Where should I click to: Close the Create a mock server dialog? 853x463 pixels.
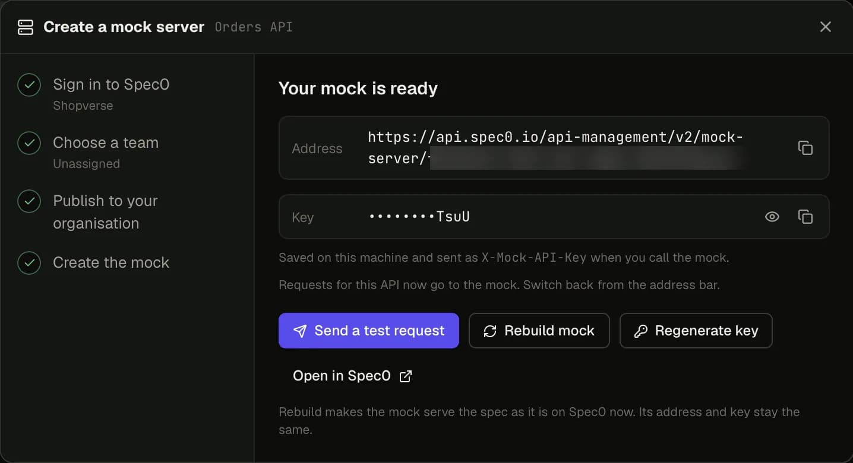click(825, 27)
